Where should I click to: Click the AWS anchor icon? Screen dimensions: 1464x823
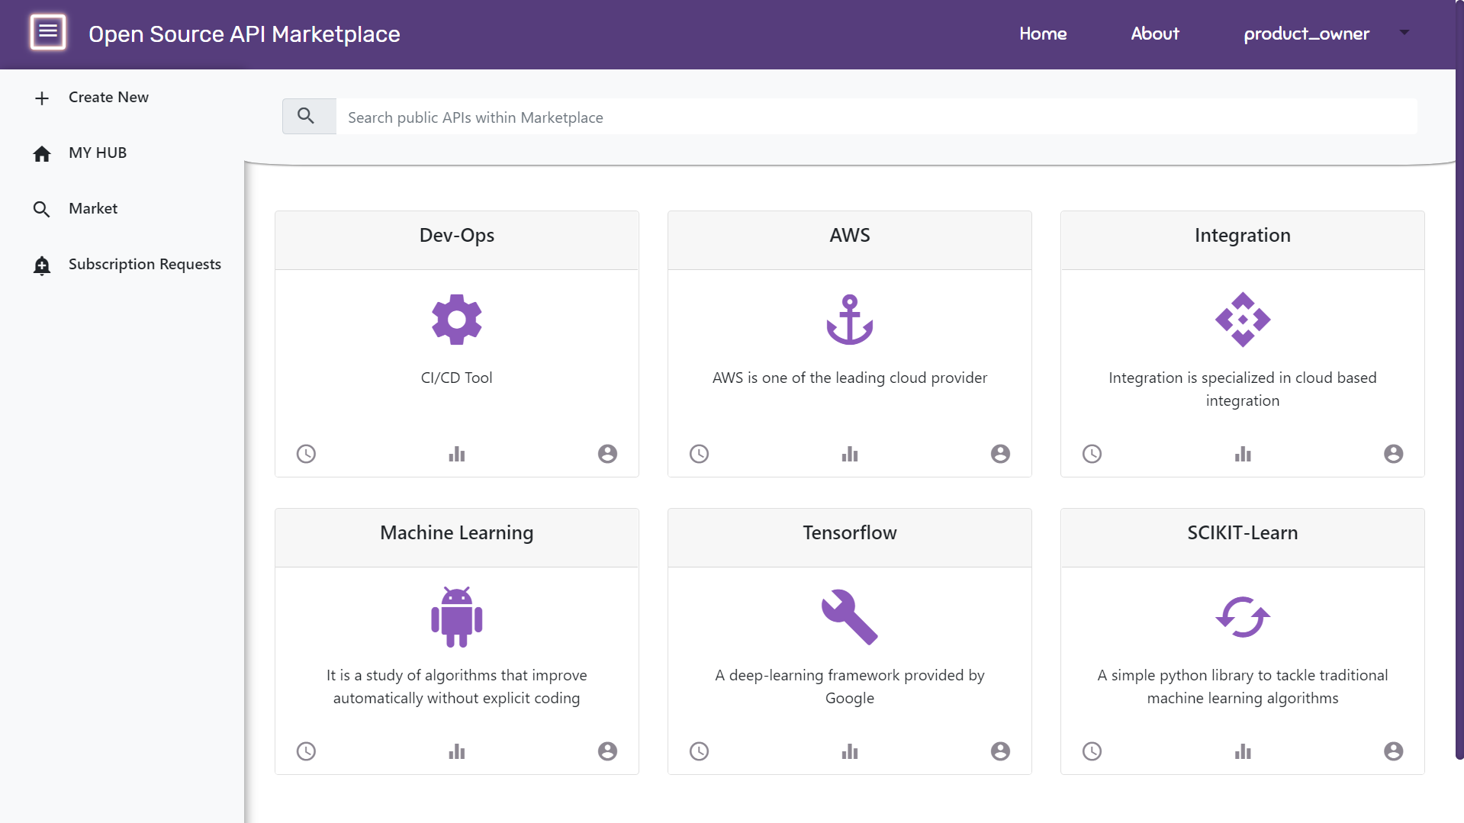[x=849, y=320]
